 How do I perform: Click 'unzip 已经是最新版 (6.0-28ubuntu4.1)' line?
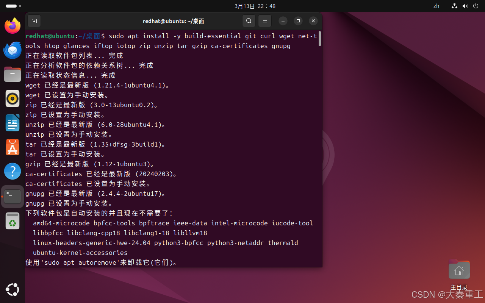(95, 125)
